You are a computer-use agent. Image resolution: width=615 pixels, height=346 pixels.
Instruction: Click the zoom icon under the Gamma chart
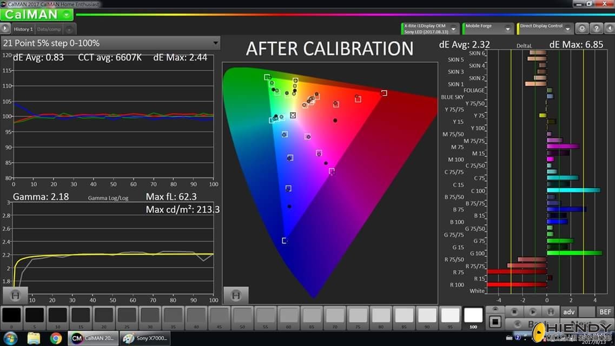tap(15, 296)
